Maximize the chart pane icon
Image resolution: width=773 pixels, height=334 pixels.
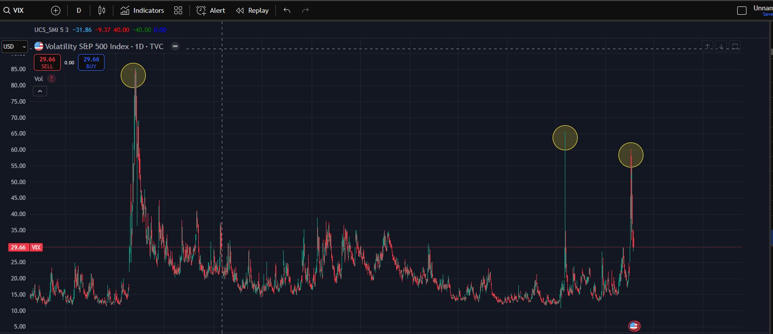(x=735, y=46)
